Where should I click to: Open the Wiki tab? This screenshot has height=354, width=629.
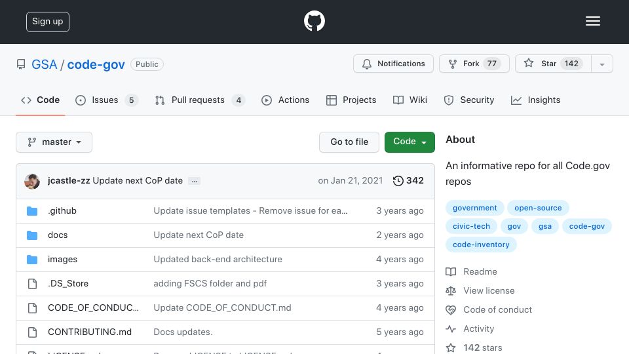(410, 100)
